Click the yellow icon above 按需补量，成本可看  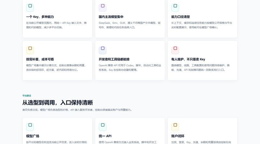click(30, 50)
